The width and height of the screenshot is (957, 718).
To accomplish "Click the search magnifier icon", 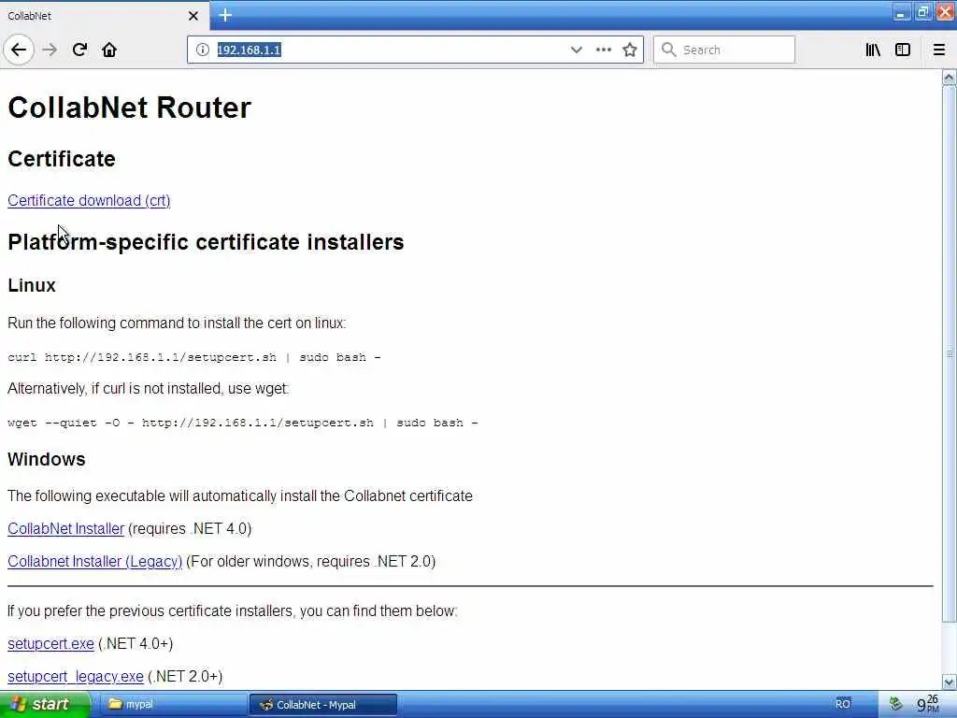I will tap(669, 50).
